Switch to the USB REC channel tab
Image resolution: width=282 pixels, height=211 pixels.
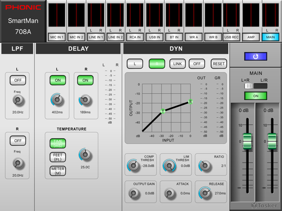(x=231, y=37)
